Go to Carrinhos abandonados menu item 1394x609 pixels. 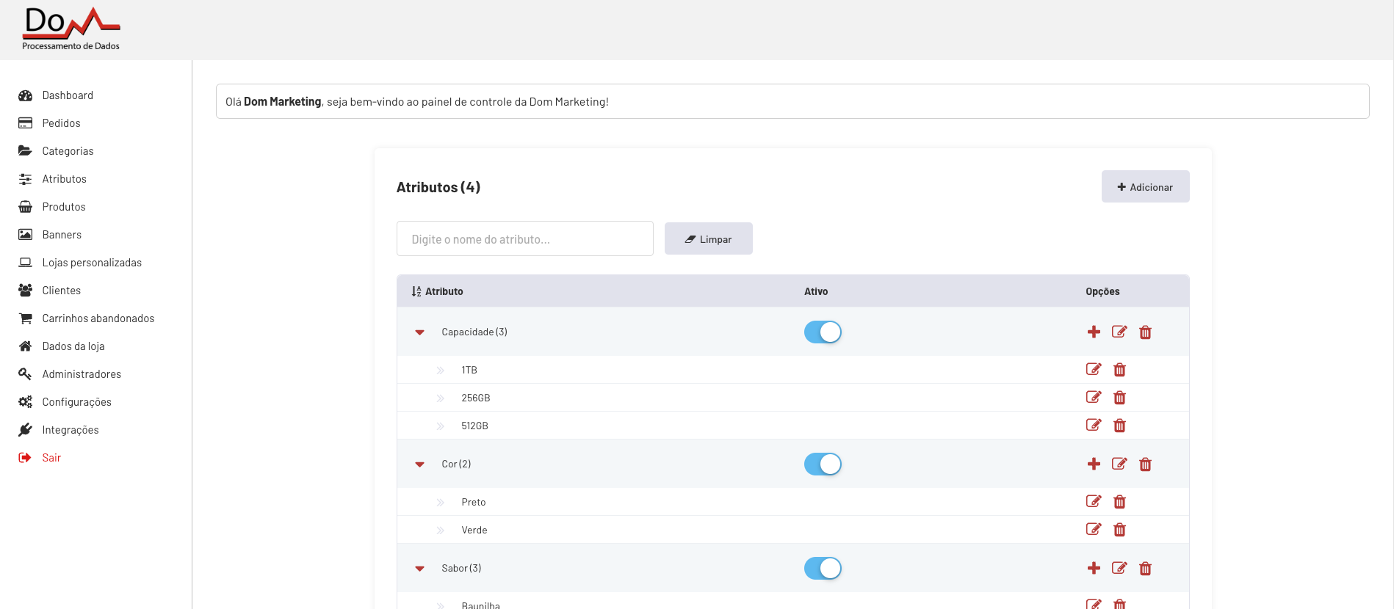click(x=98, y=318)
